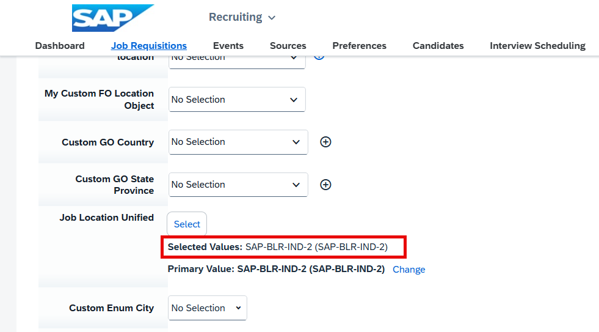
Task: Click plus icon beside Custom GO Country
Action: coord(325,142)
